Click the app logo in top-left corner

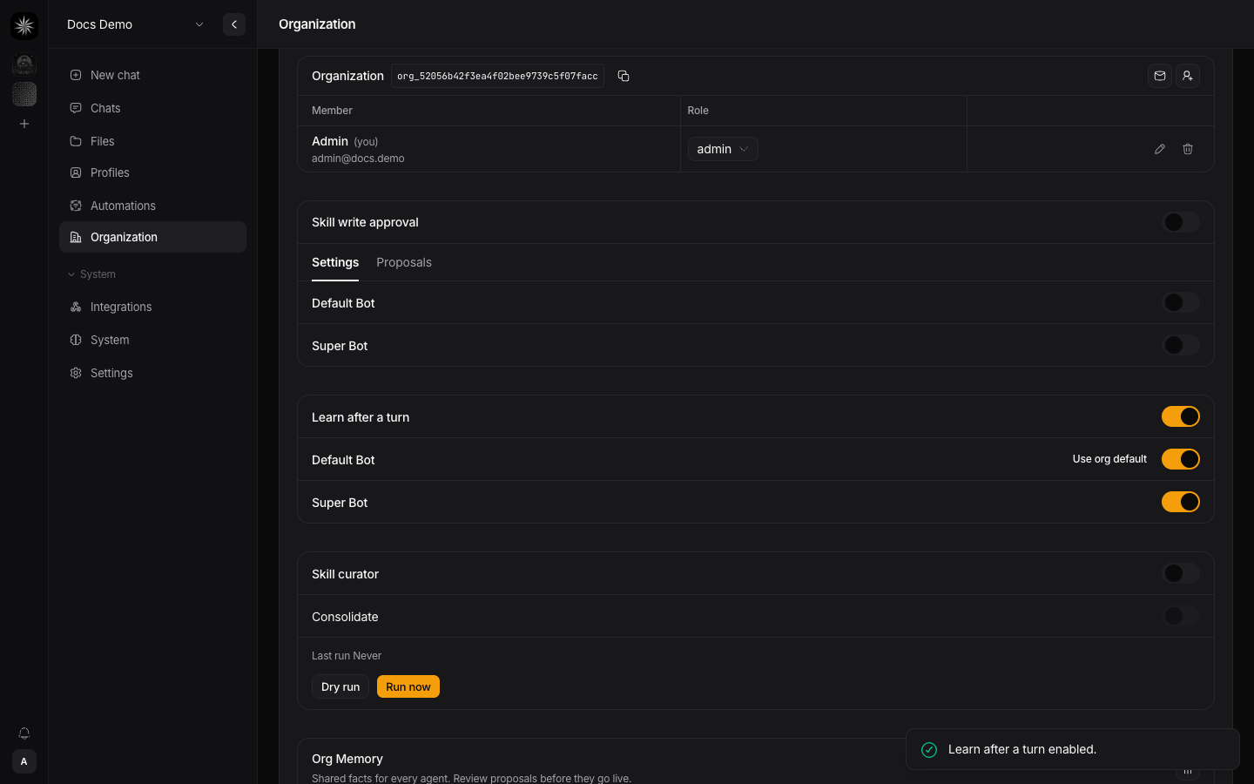coord(24,26)
